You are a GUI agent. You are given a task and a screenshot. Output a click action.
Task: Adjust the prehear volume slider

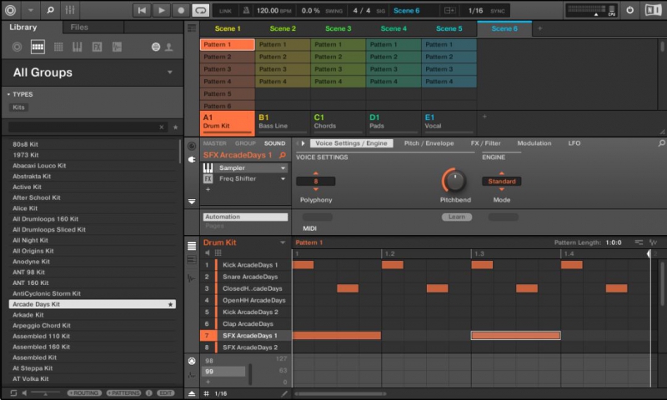pyautogui.click(x=45, y=393)
